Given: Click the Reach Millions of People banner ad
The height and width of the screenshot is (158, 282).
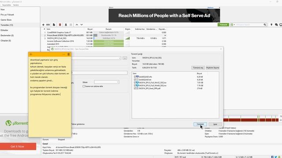Looking at the screenshot, I should click(164, 16).
